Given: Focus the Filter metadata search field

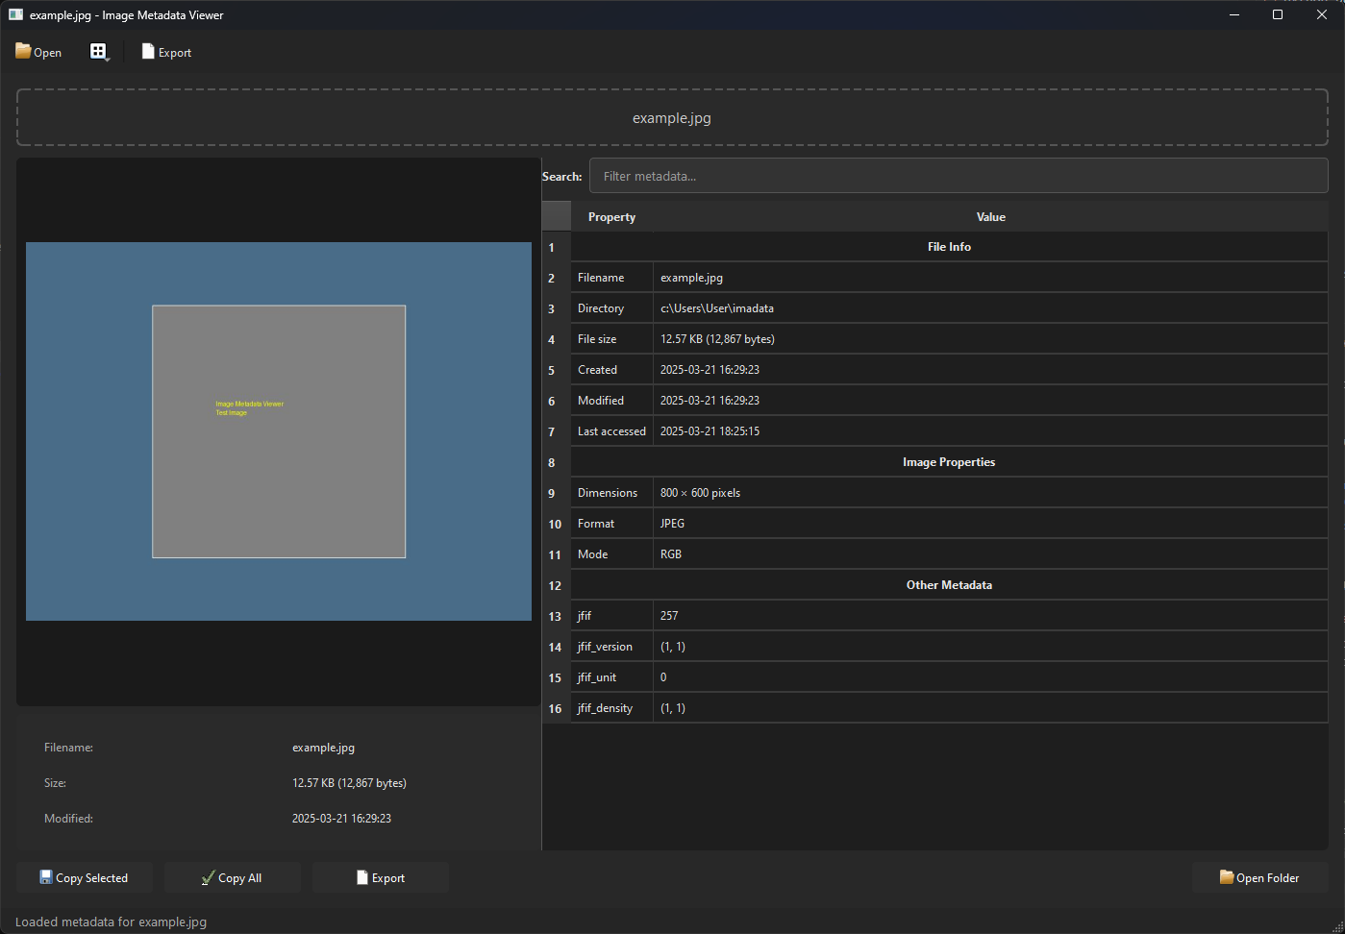Looking at the screenshot, I should 958,176.
